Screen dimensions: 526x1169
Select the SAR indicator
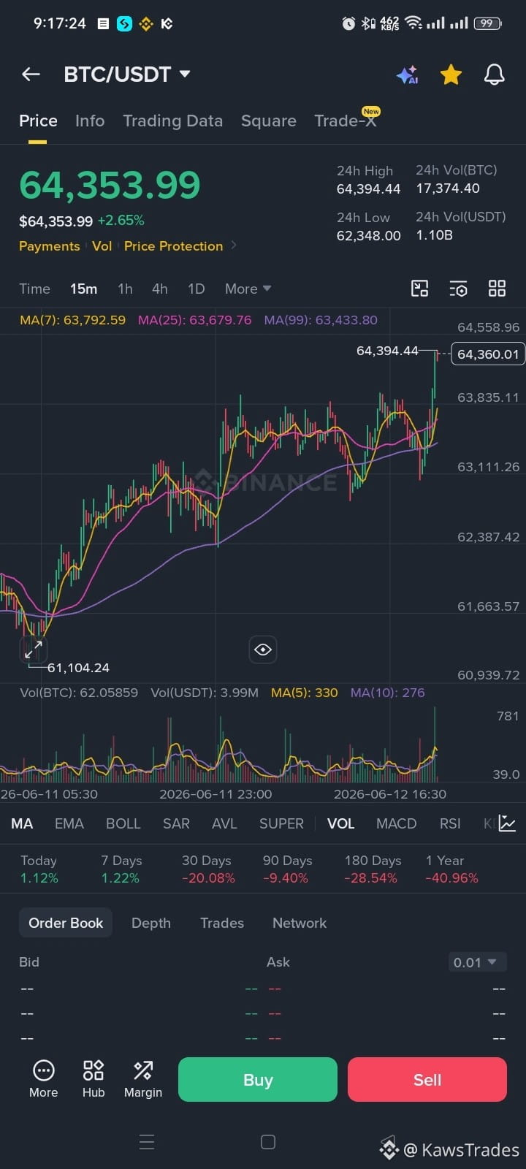click(176, 823)
